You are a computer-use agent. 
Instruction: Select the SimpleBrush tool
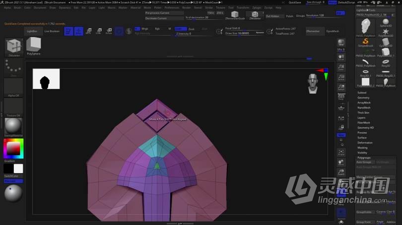[x=366, y=43]
